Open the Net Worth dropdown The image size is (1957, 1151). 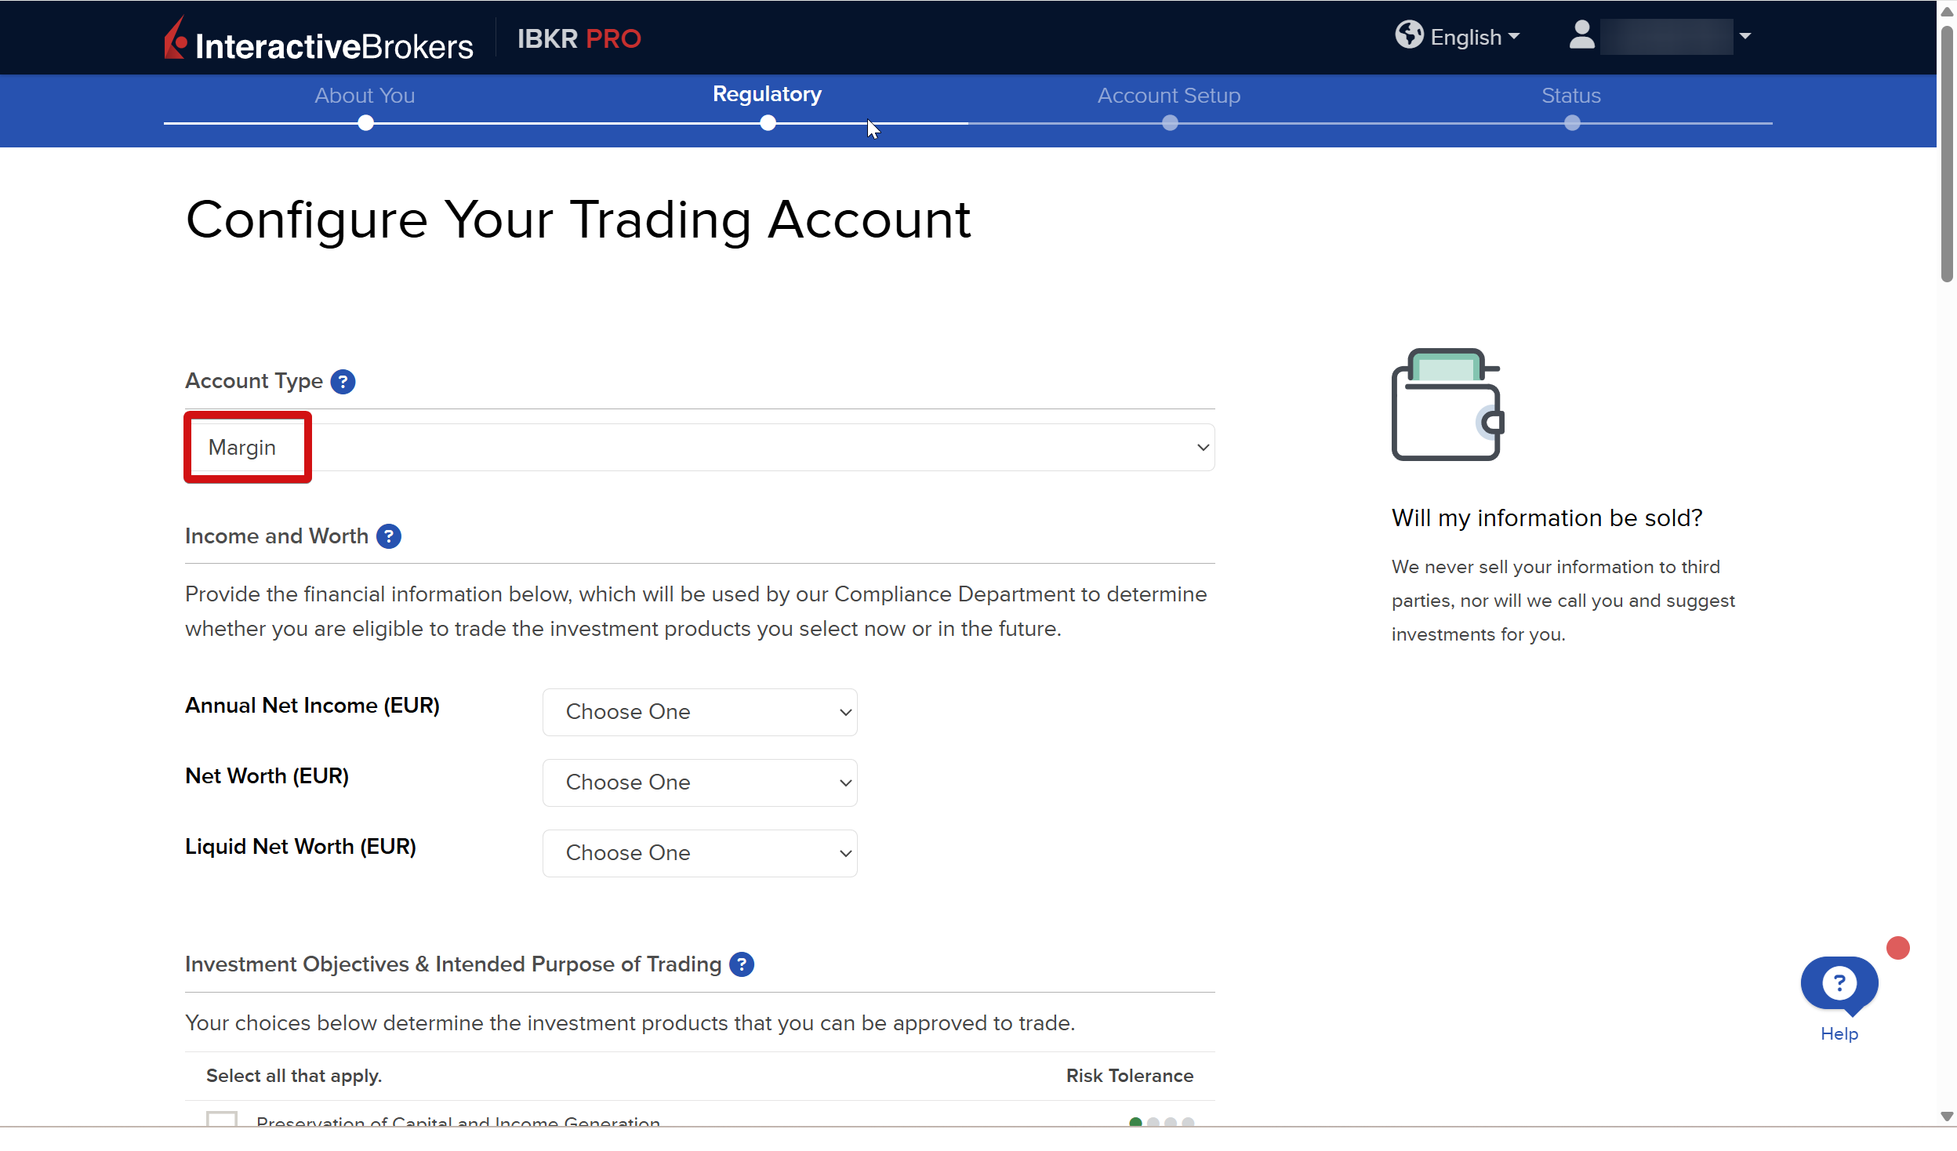click(699, 782)
